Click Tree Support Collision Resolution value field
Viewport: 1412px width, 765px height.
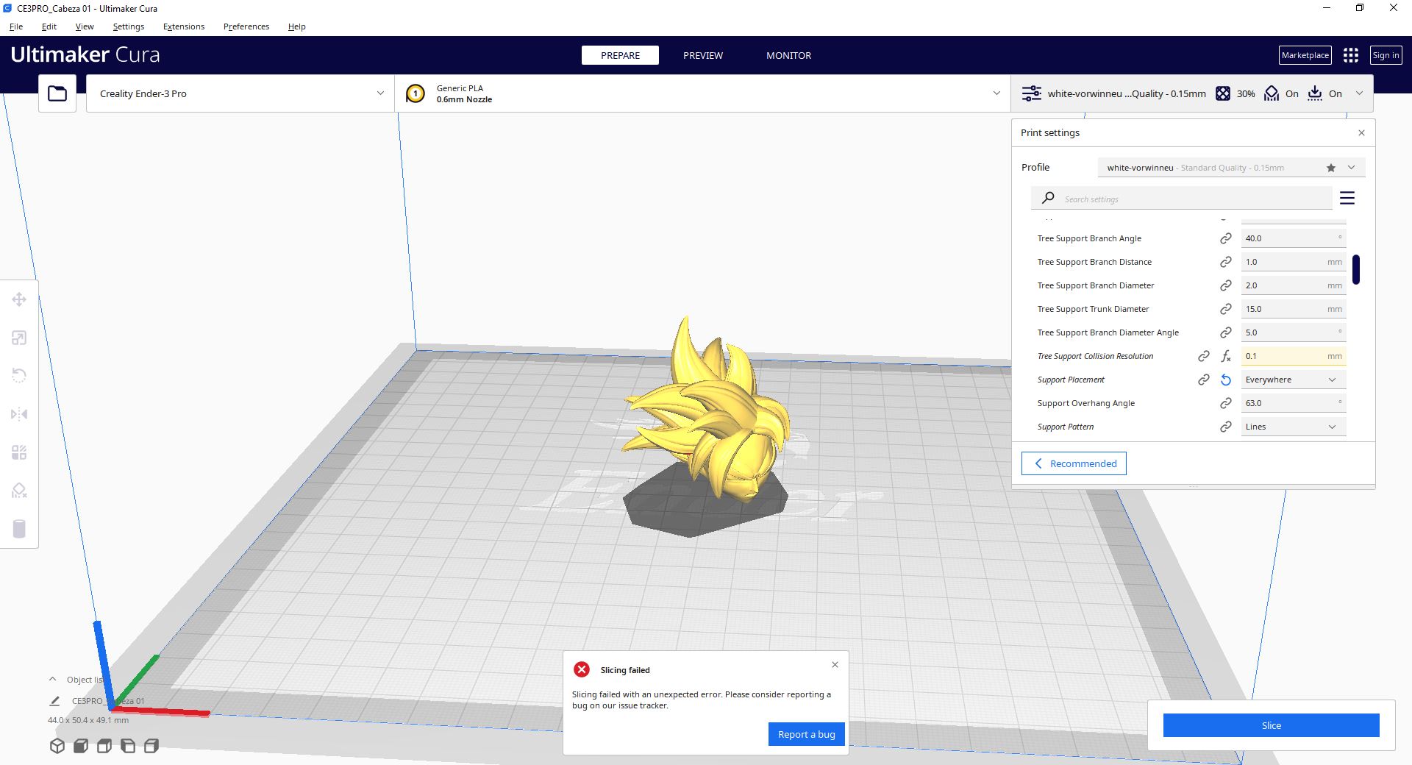(1293, 356)
